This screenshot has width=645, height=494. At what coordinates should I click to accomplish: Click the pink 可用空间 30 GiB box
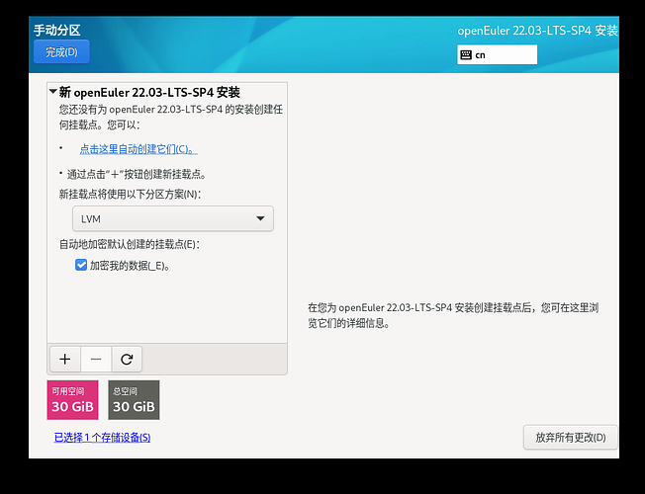72,400
